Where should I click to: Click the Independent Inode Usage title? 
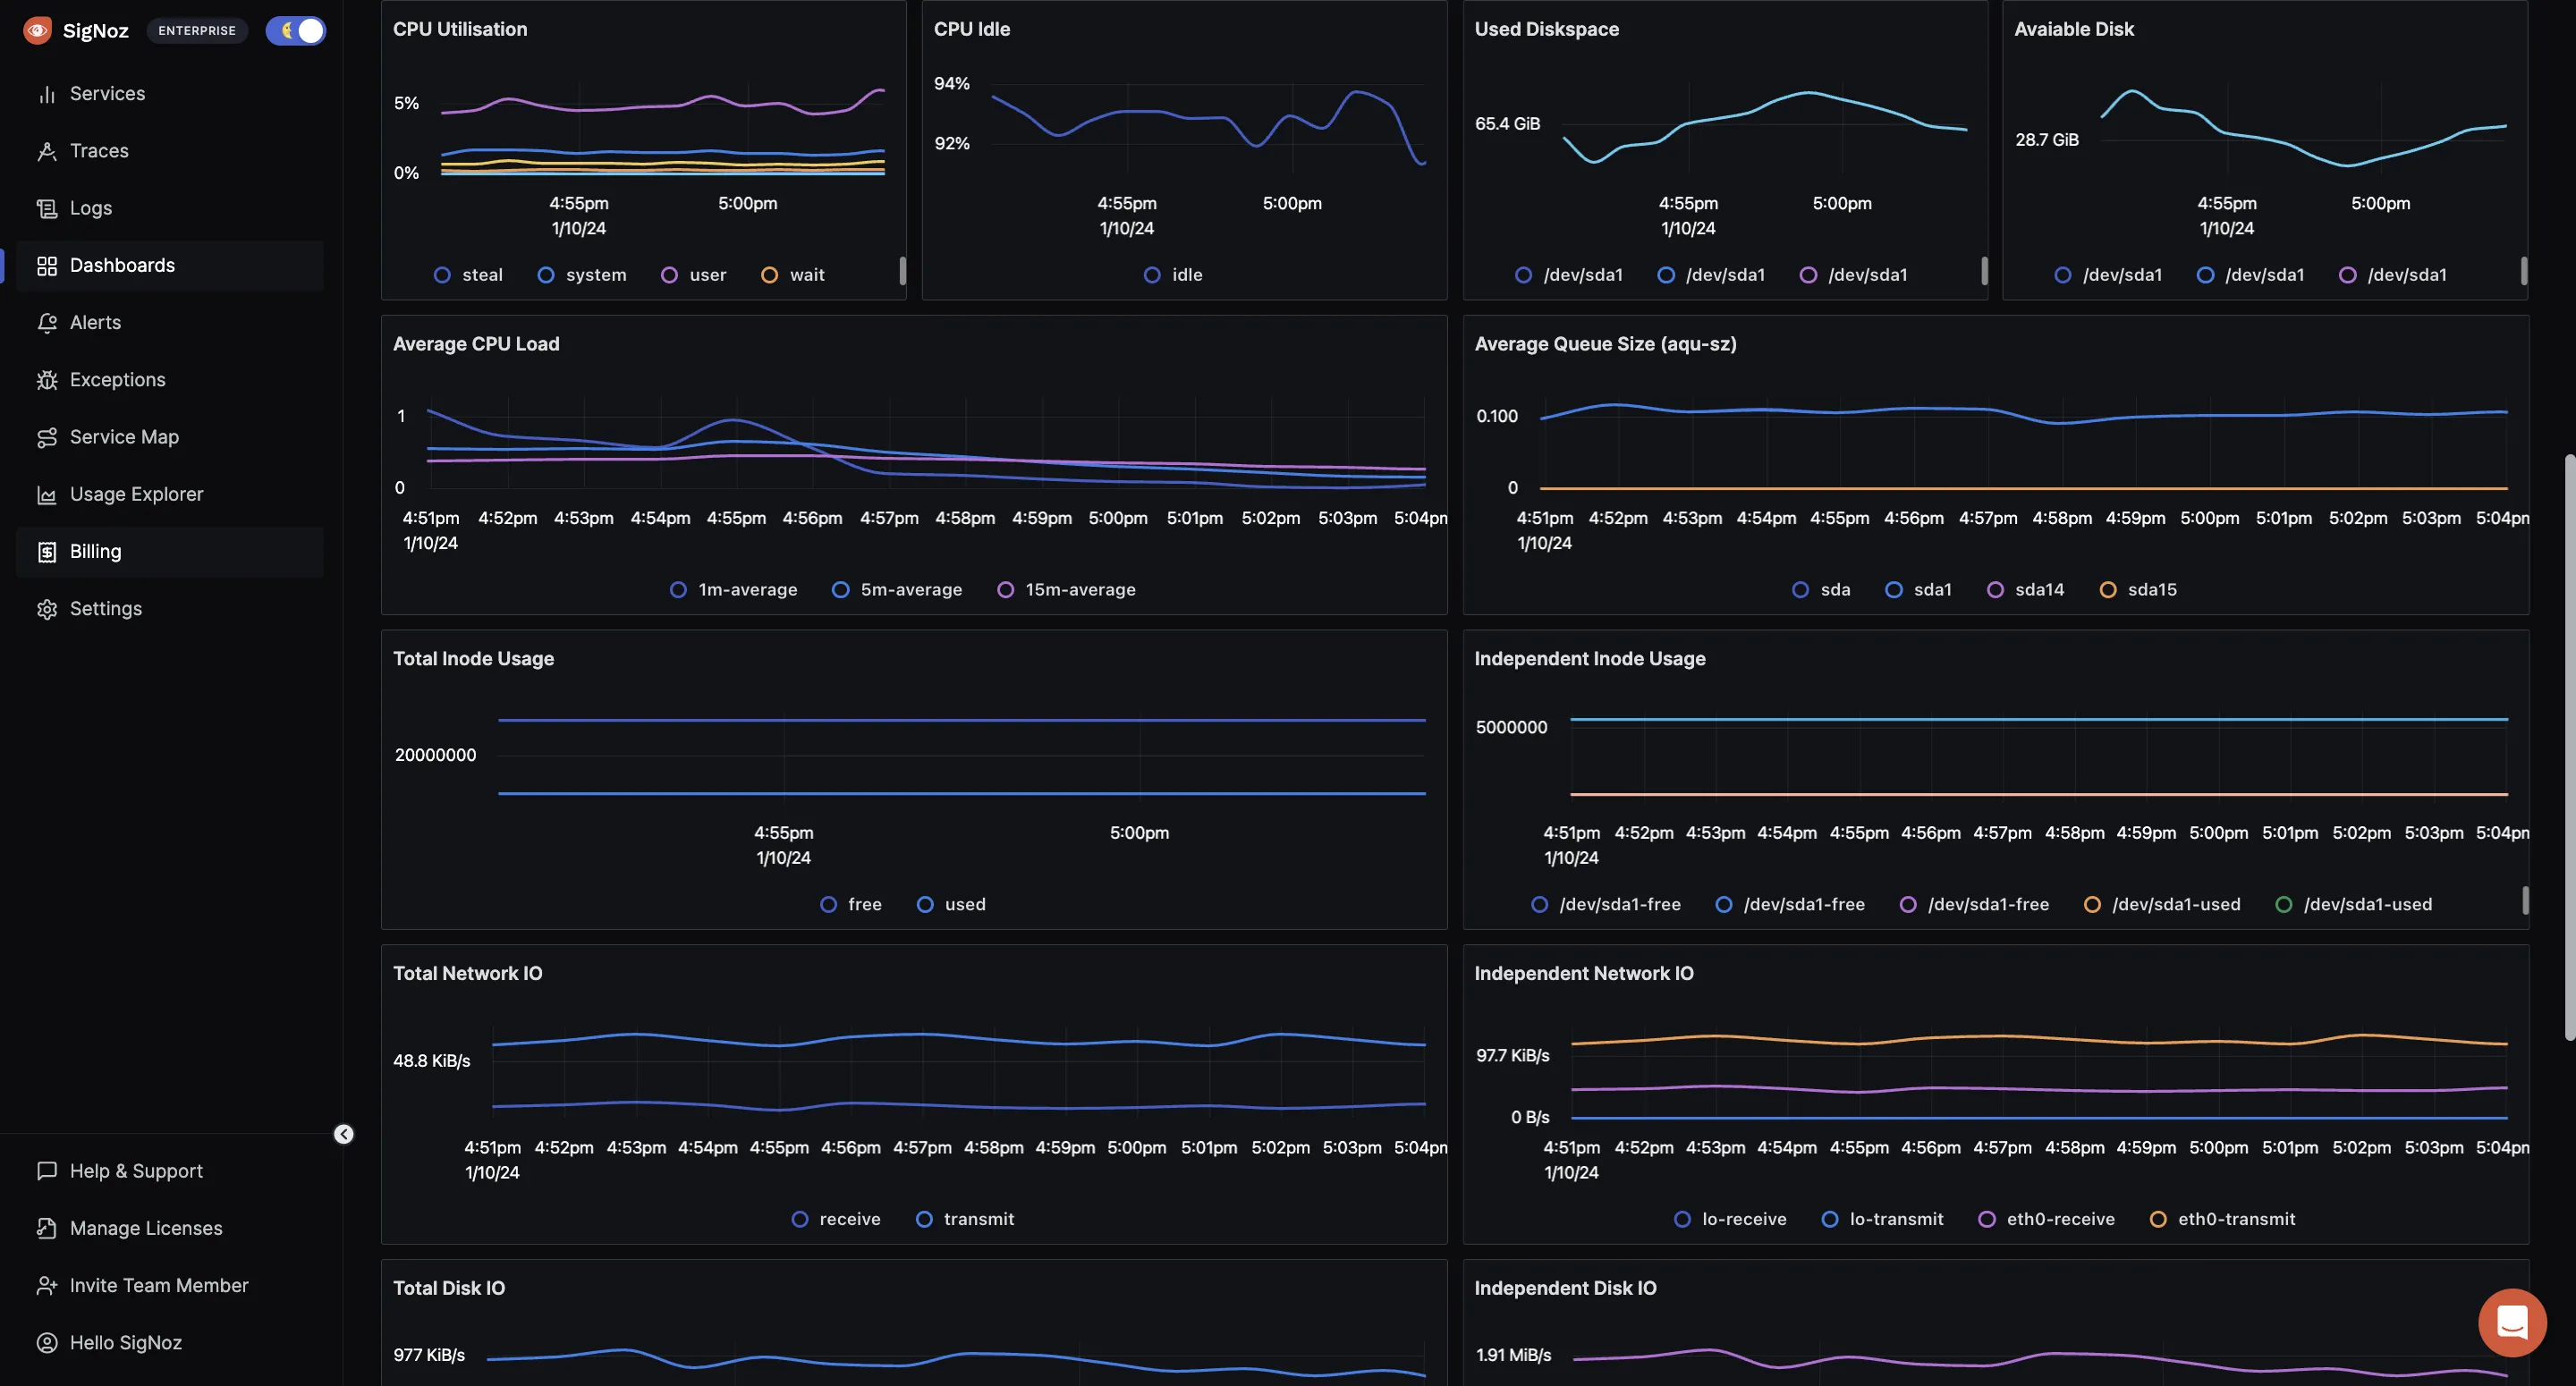(1590, 659)
